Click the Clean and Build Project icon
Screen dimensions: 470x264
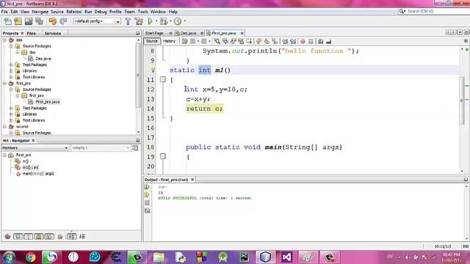pyautogui.click(x=139, y=21)
